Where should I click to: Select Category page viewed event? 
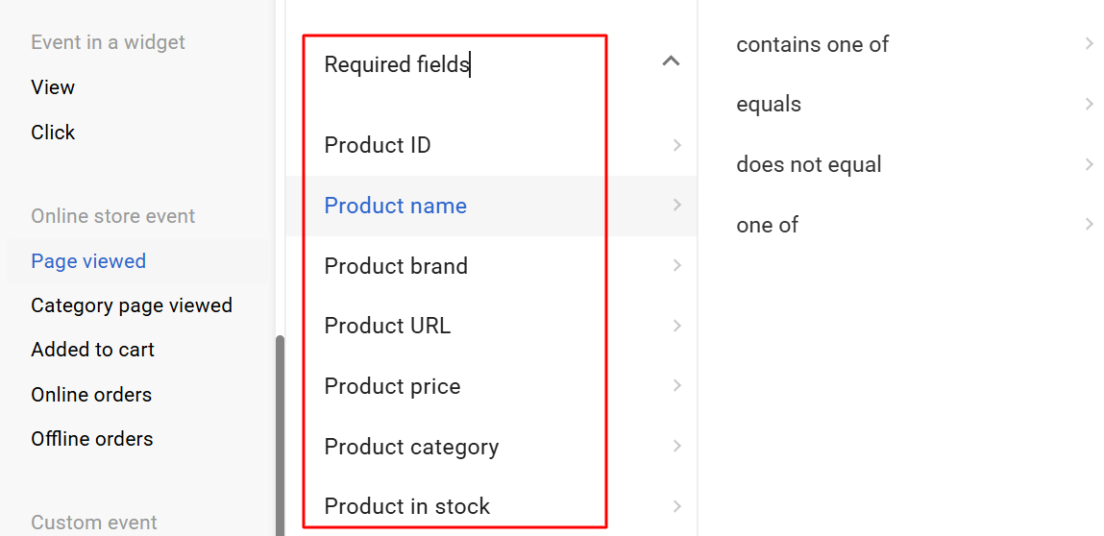tap(132, 305)
